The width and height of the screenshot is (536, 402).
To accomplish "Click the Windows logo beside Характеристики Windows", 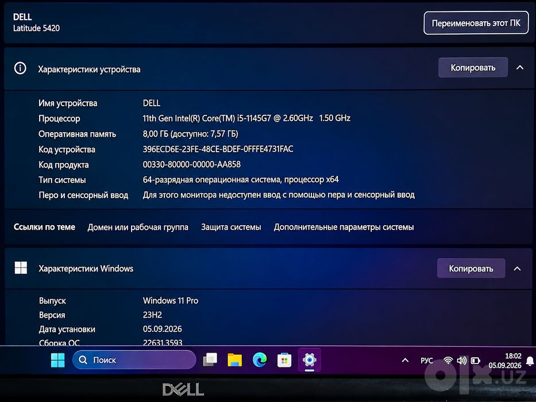I will (x=21, y=268).
